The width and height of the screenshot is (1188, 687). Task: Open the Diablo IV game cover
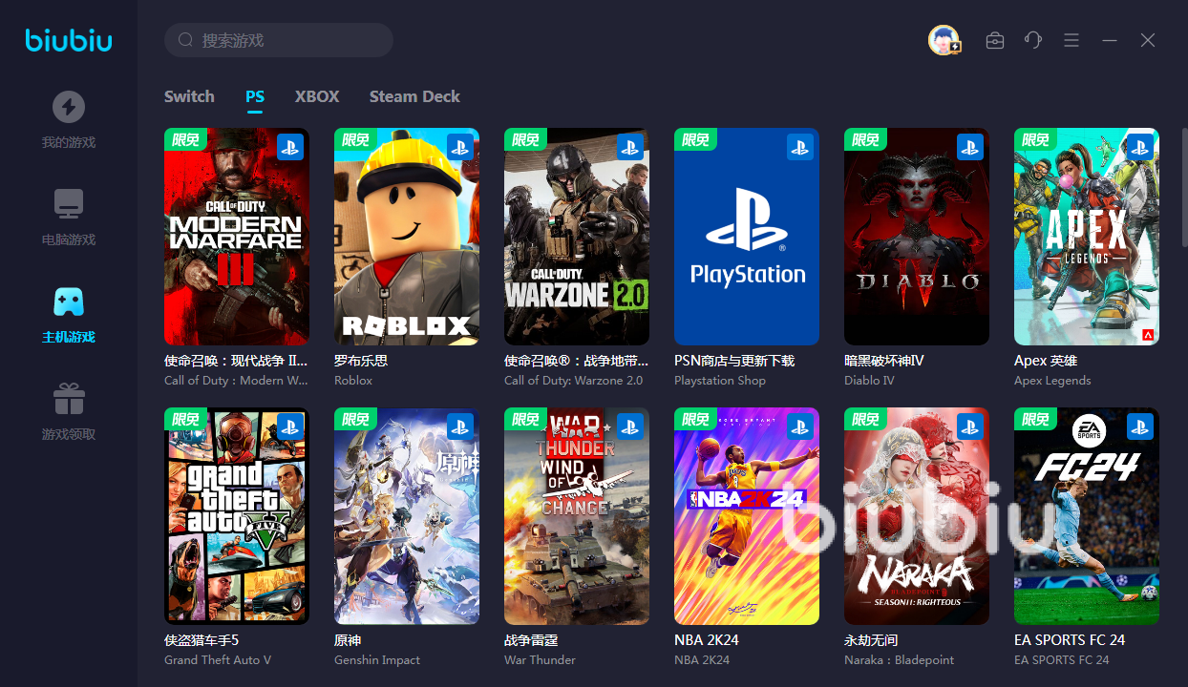pos(917,237)
